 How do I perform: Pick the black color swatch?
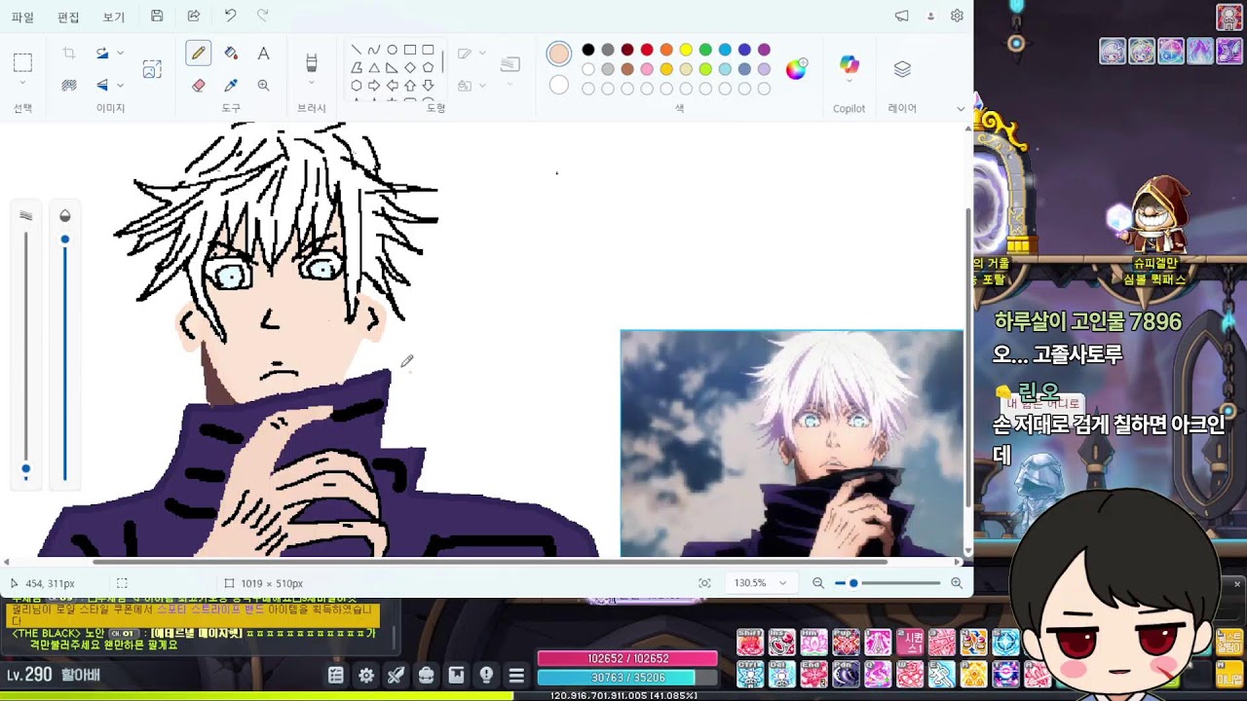point(588,50)
